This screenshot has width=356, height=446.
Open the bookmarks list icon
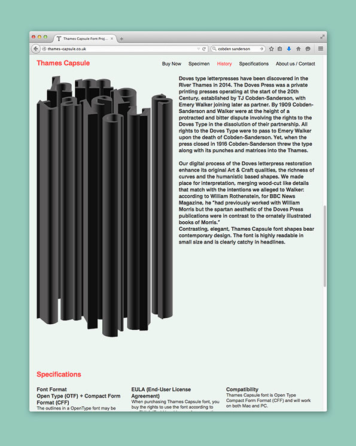click(x=280, y=49)
